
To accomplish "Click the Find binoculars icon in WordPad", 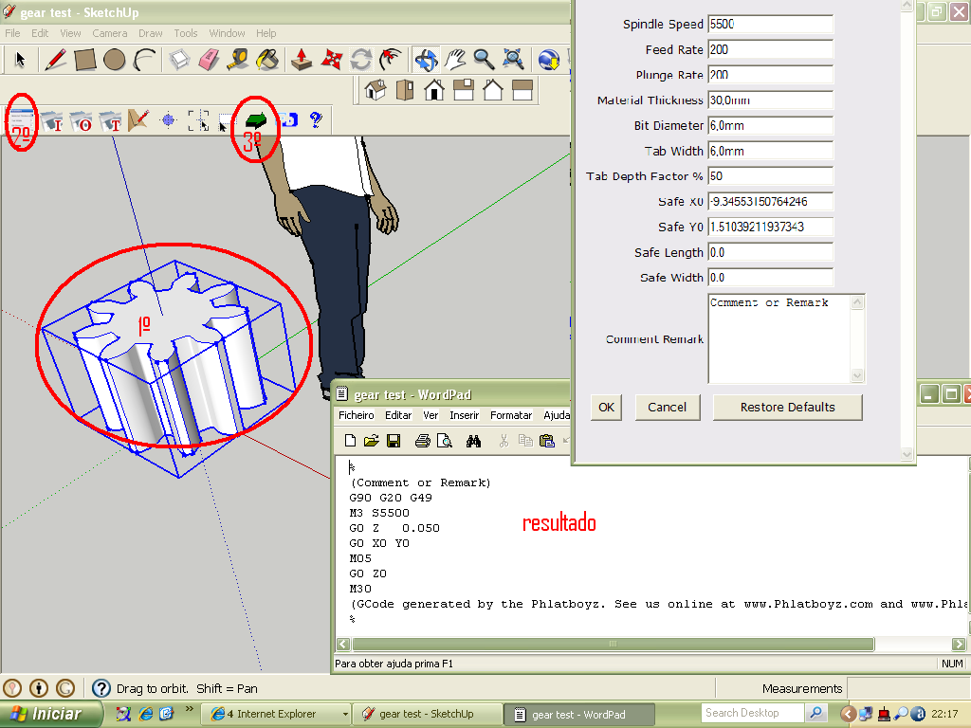I will pos(474,441).
